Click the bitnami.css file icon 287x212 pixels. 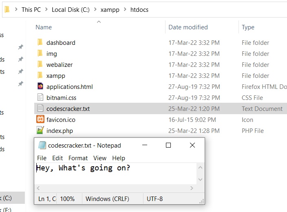coord(40,97)
